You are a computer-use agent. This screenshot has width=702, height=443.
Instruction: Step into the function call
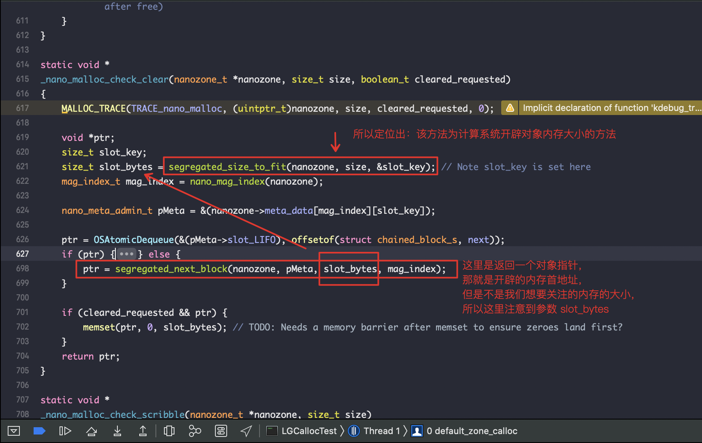coord(117,431)
